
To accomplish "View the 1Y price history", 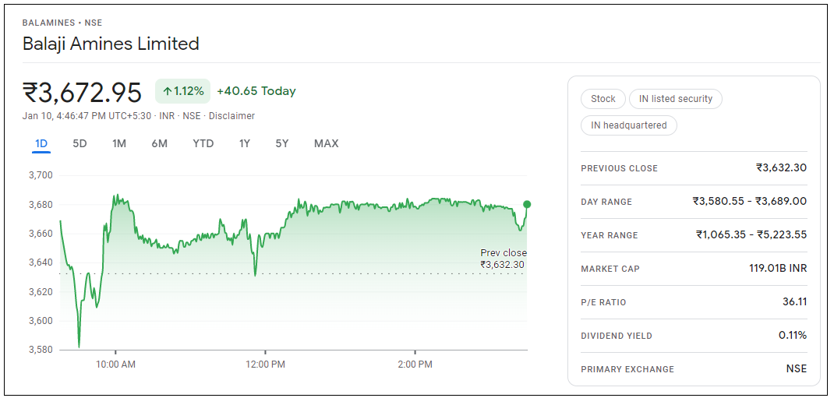I will coord(245,143).
